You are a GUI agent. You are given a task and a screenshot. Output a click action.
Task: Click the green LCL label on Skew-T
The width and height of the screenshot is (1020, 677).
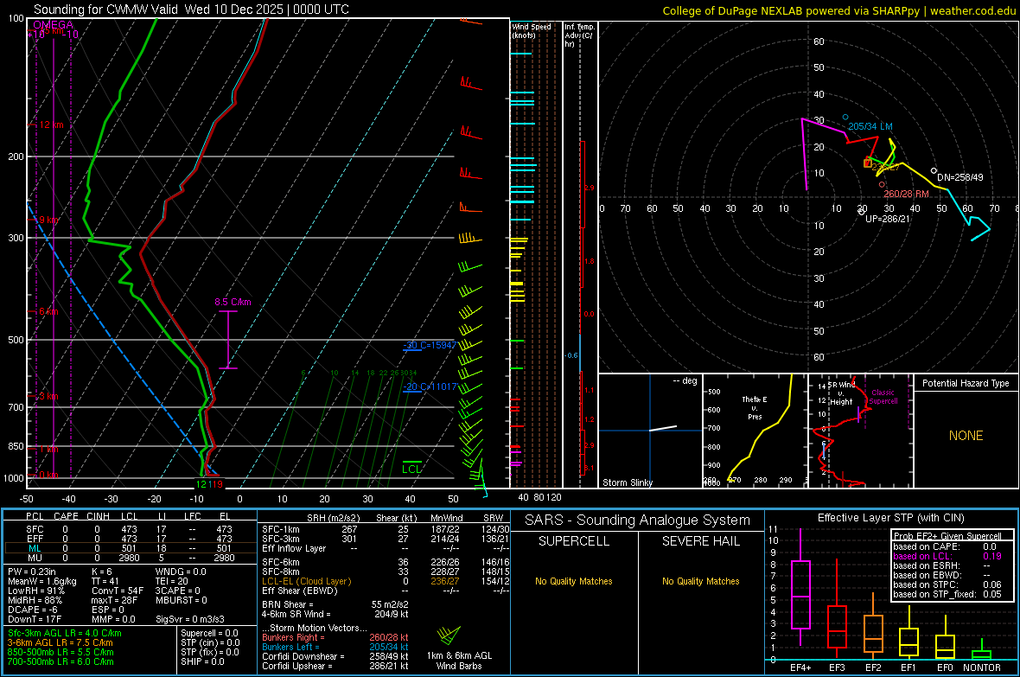[411, 469]
